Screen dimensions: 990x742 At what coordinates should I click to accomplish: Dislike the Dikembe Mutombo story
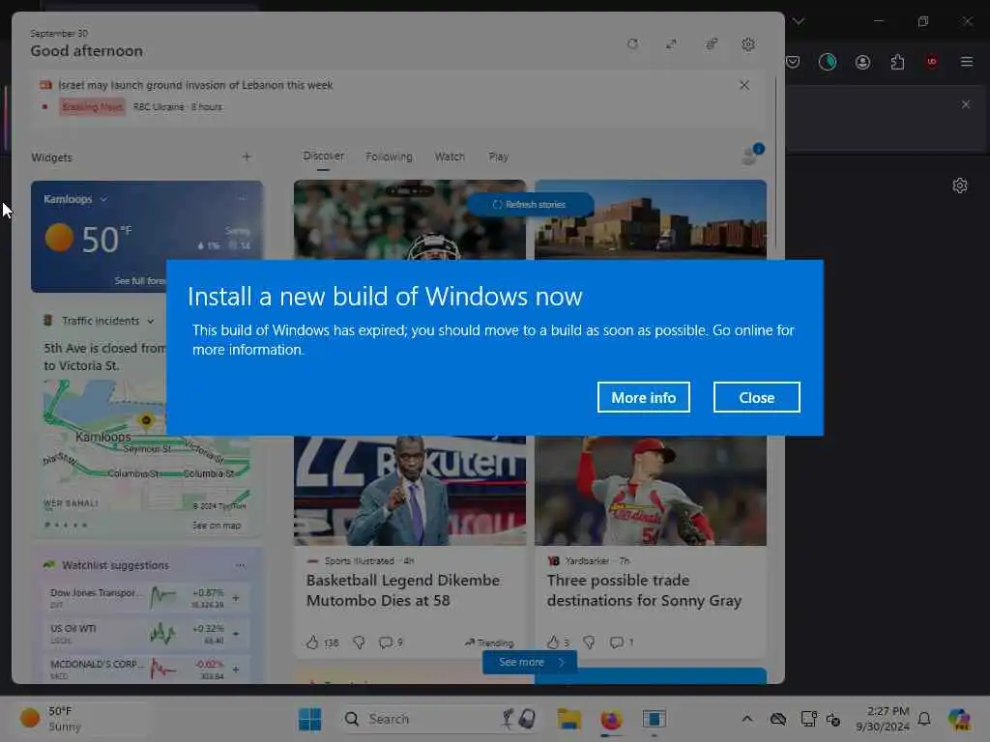click(359, 642)
